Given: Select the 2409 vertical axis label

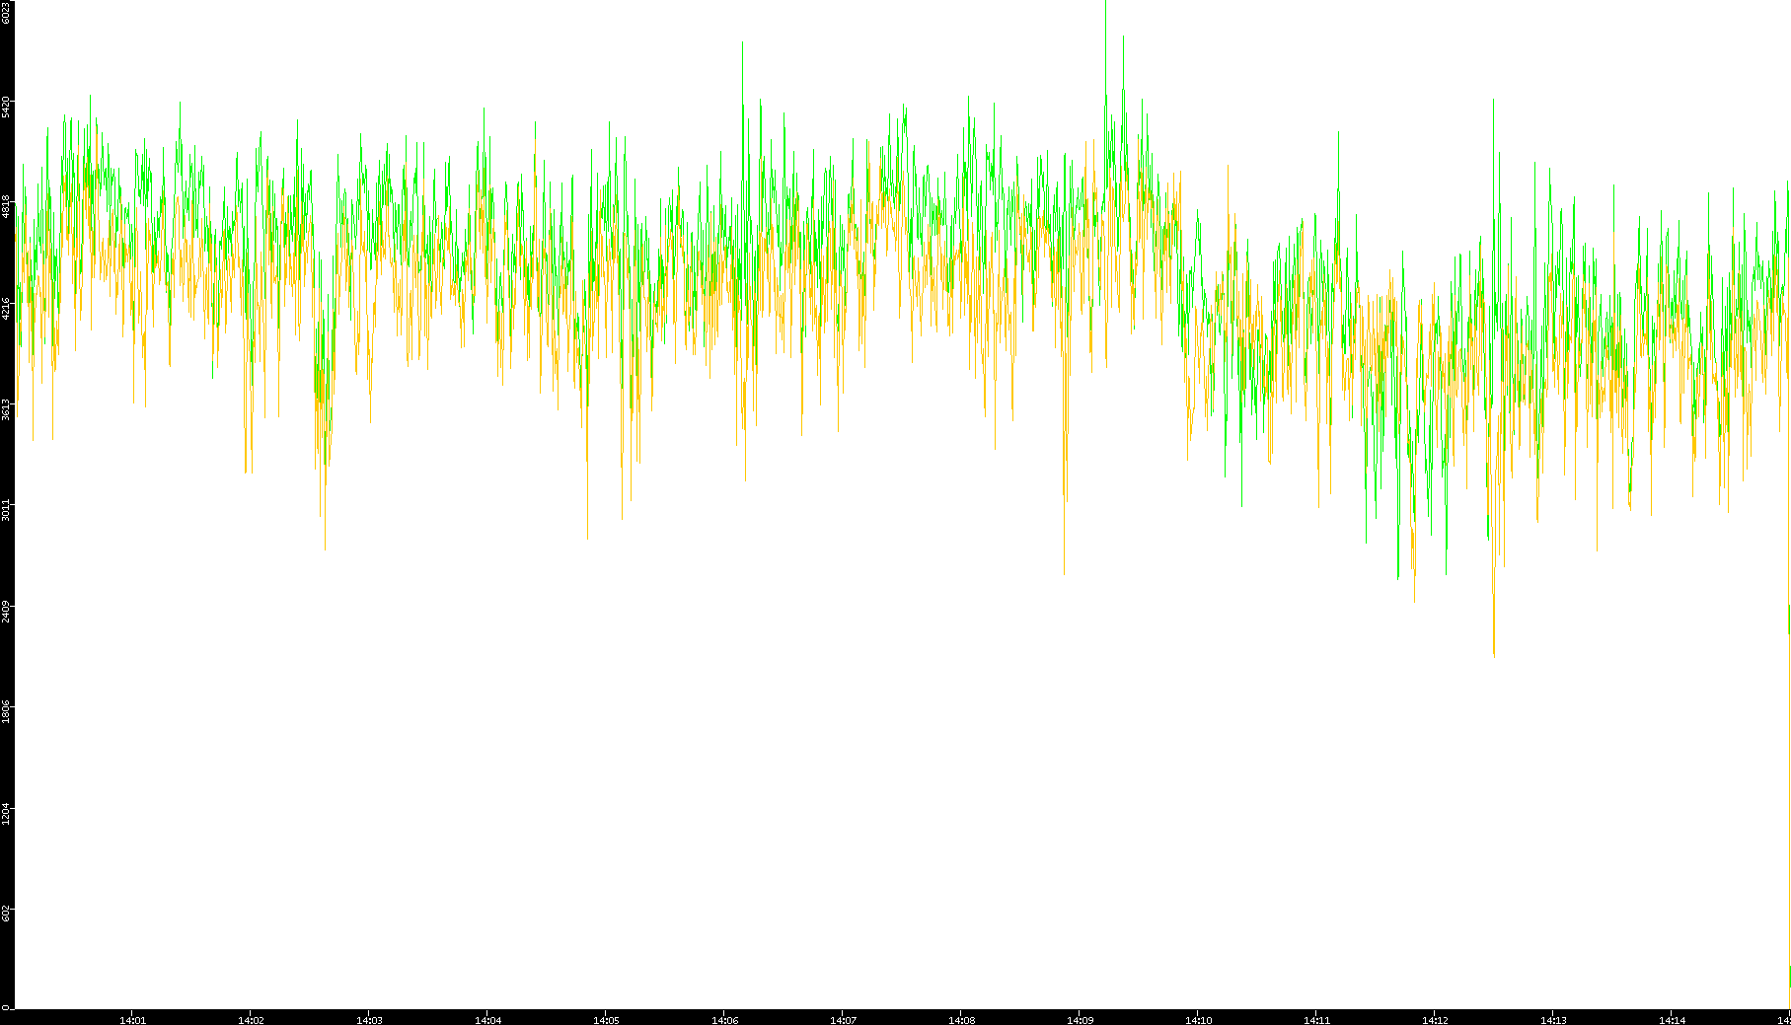Looking at the screenshot, I should pyautogui.click(x=6, y=612).
